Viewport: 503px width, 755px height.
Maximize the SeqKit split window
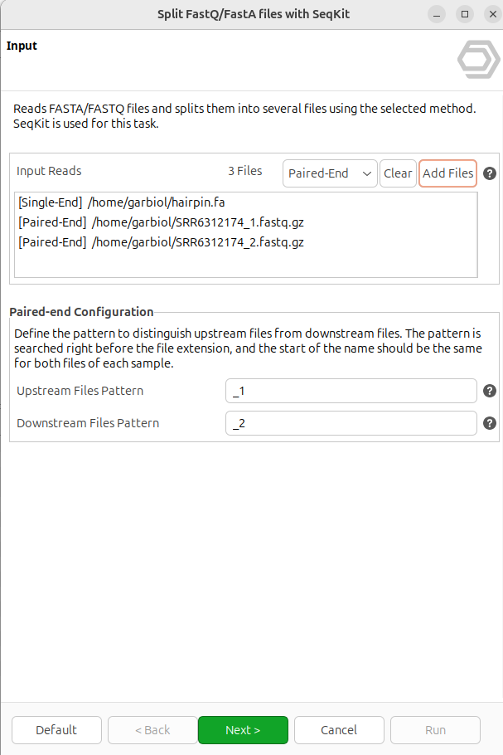[x=465, y=14]
